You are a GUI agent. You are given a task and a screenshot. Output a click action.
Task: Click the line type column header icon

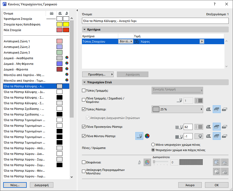[x=52, y=13]
